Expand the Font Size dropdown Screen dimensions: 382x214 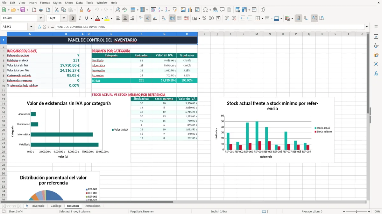64,18
